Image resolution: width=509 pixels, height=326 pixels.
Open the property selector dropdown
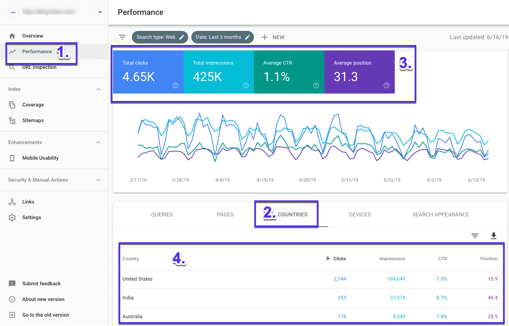pos(100,12)
